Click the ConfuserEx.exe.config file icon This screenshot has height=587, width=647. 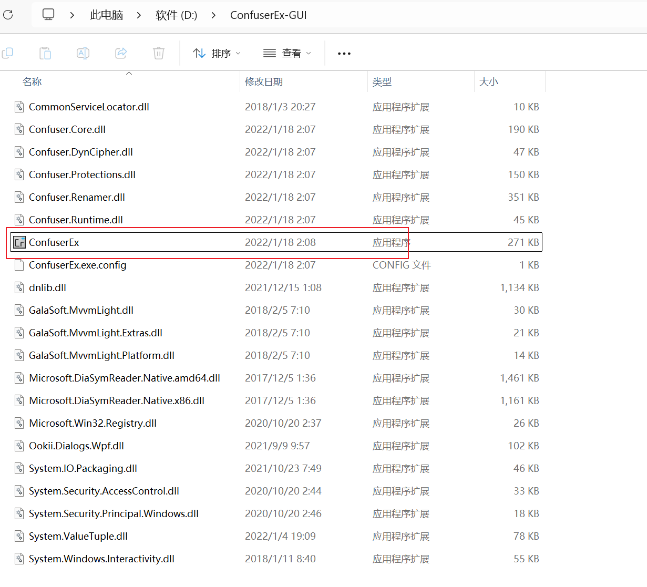(19, 265)
